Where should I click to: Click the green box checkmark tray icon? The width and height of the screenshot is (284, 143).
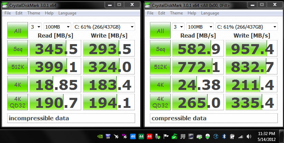(174, 136)
